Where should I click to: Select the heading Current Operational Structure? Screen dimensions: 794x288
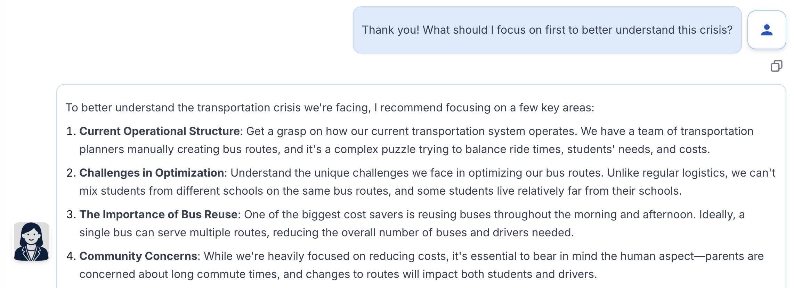click(160, 131)
